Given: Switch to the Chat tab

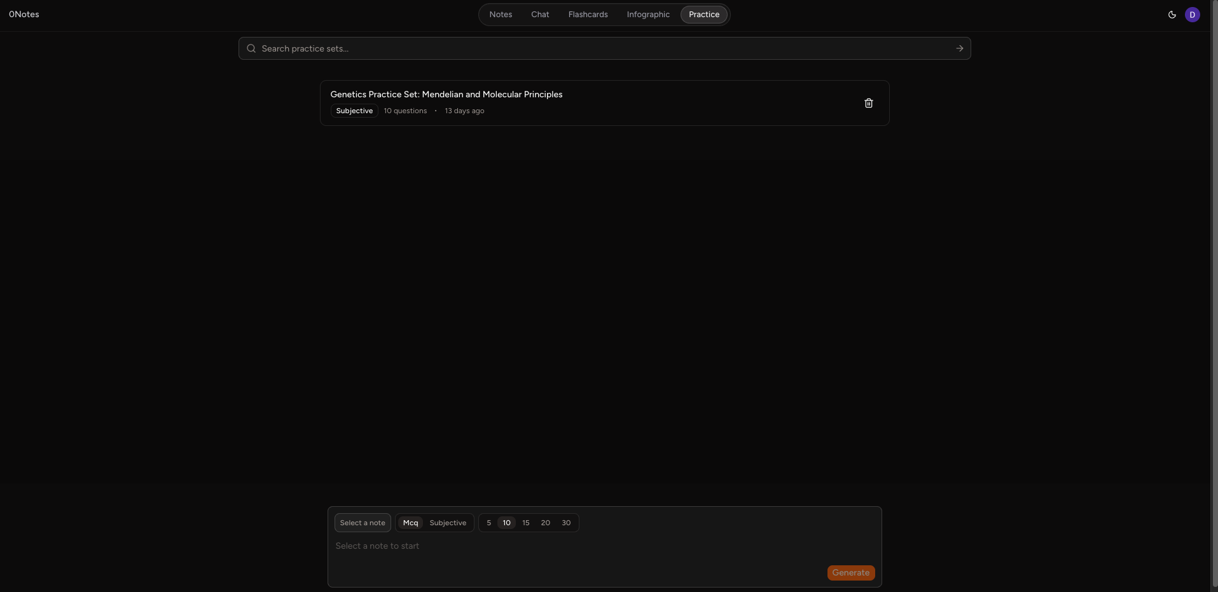Looking at the screenshot, I should (x=539, y=14).
